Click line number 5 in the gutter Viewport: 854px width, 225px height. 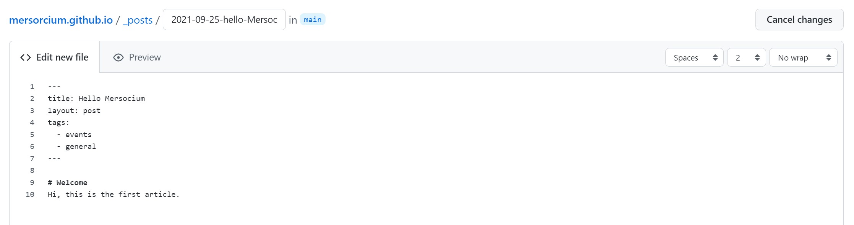point(32,135)
